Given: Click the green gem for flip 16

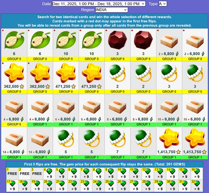Looking at the screenshot, I should pyautogui.click(x=197, y=171).
